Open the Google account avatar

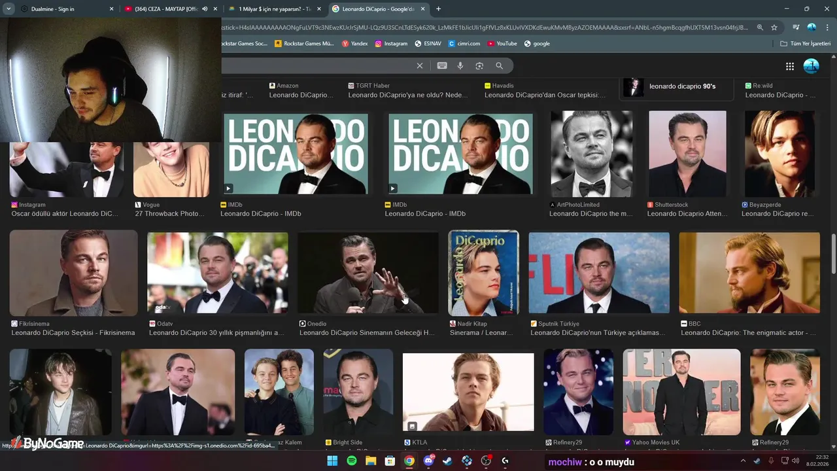(811, 66)
